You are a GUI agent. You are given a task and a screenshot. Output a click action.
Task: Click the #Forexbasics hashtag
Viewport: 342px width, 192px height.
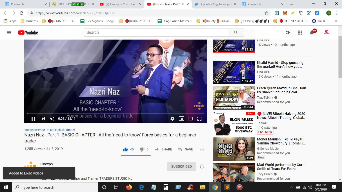click(x=55, y=130)
